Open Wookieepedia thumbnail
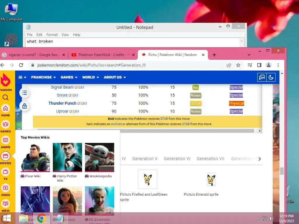The image size is (299, 224). pos(100,157)
